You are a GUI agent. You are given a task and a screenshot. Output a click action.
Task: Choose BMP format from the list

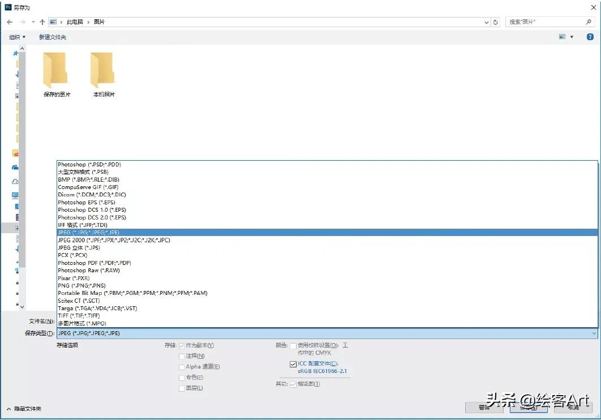pos(327,179)
